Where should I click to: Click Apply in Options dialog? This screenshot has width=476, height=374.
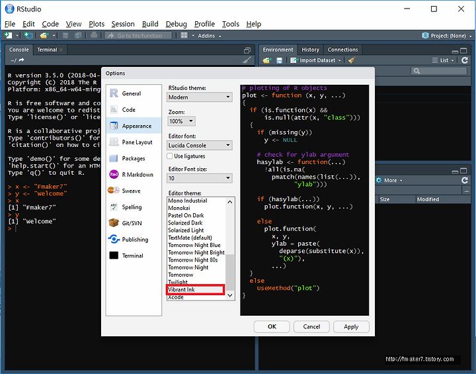351,326
